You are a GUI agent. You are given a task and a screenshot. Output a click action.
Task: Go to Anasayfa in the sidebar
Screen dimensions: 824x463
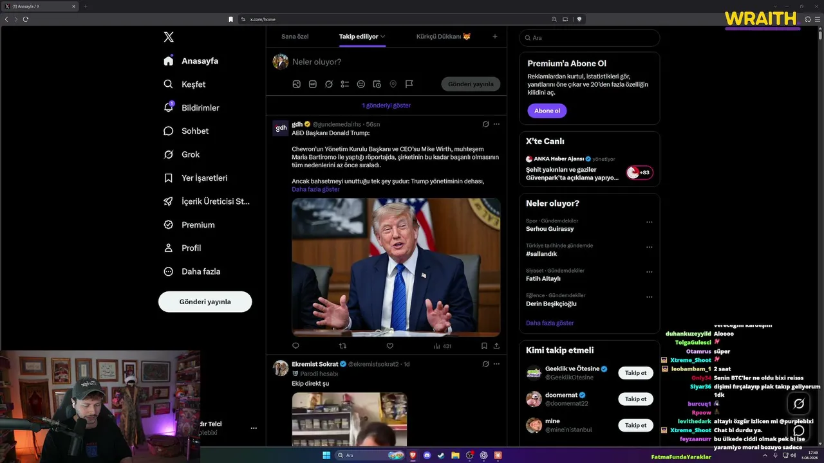click(191, 61)
